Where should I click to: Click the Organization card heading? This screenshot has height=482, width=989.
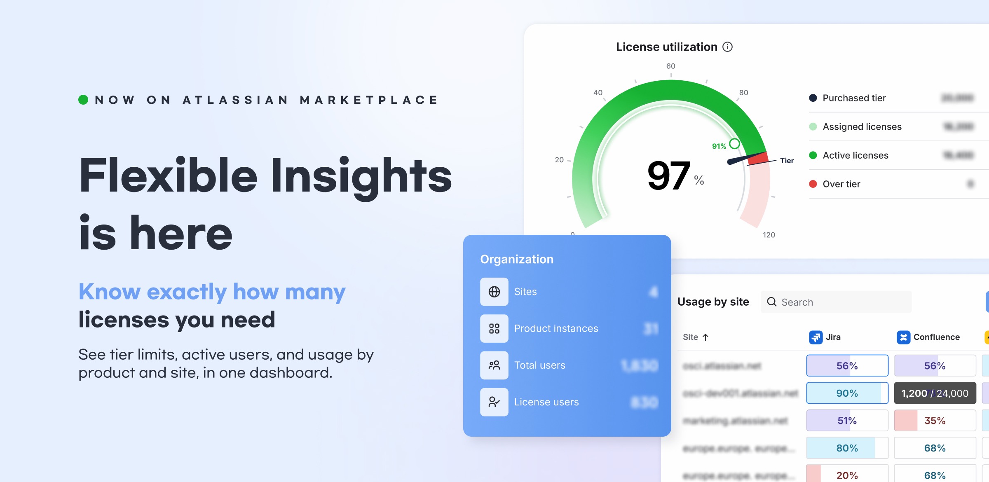point(517,259)
